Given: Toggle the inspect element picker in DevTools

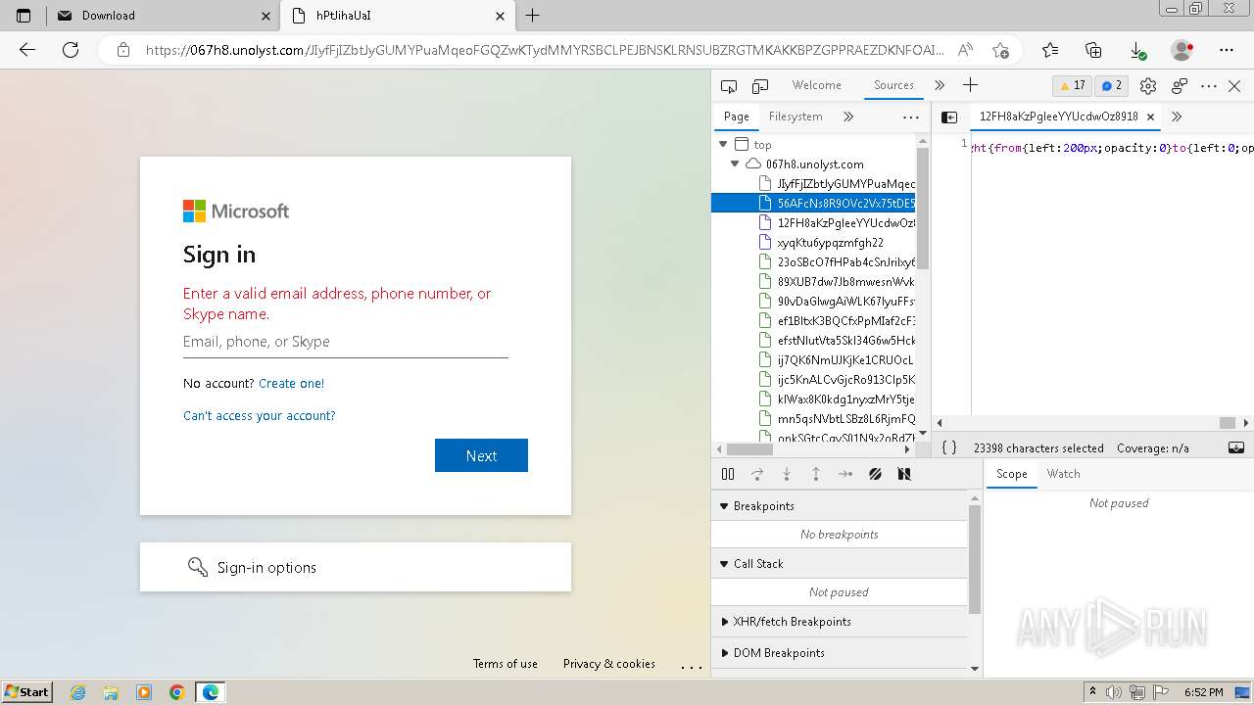Looking at the screenshot, I should click(x=728, y=86).
